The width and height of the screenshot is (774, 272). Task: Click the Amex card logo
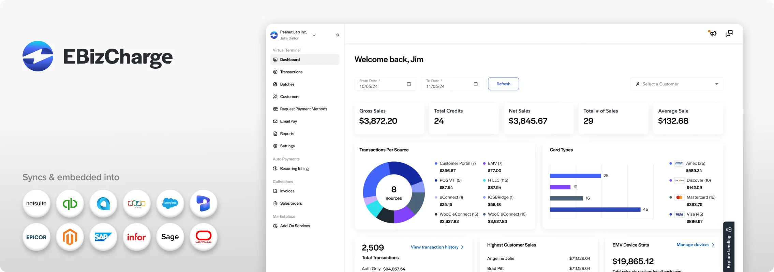(x=679, y=164)
